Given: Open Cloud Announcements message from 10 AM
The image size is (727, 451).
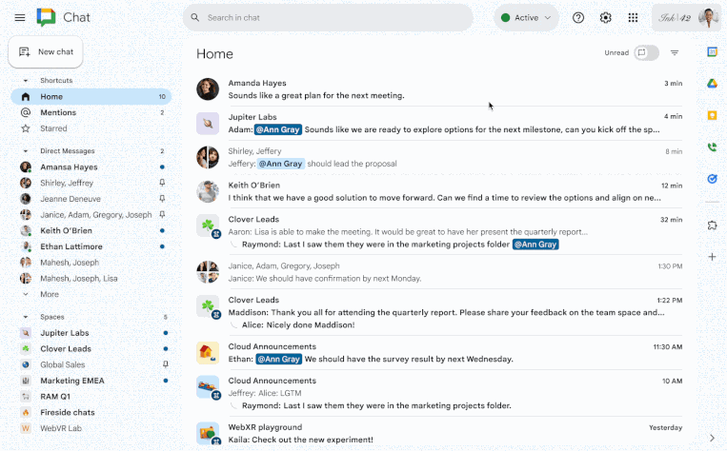Looking at the screenshot, I should tap(439, 393).
